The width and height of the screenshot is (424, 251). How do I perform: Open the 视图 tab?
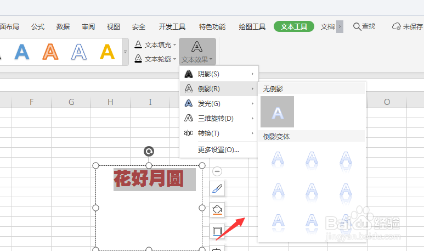tap(114, 26)
